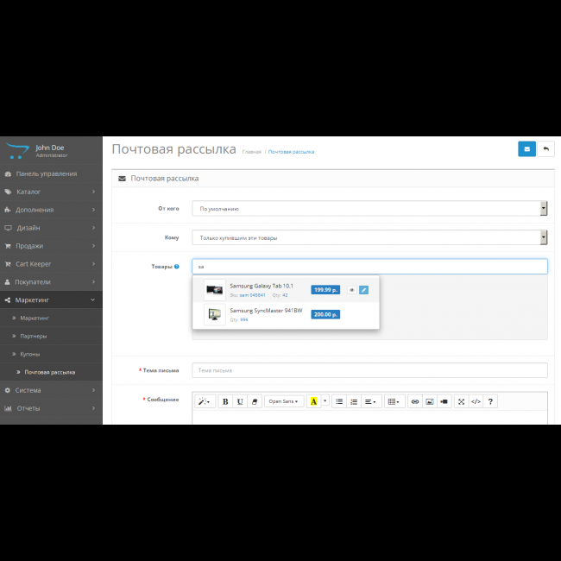Image resolution: width=561 pixels, height=561 pixels.
Task: Click the Главная breadcrumb link
Action: (x=251, y=152)
